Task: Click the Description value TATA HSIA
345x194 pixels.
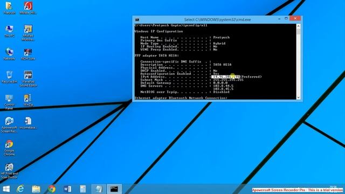Action: 222,65
